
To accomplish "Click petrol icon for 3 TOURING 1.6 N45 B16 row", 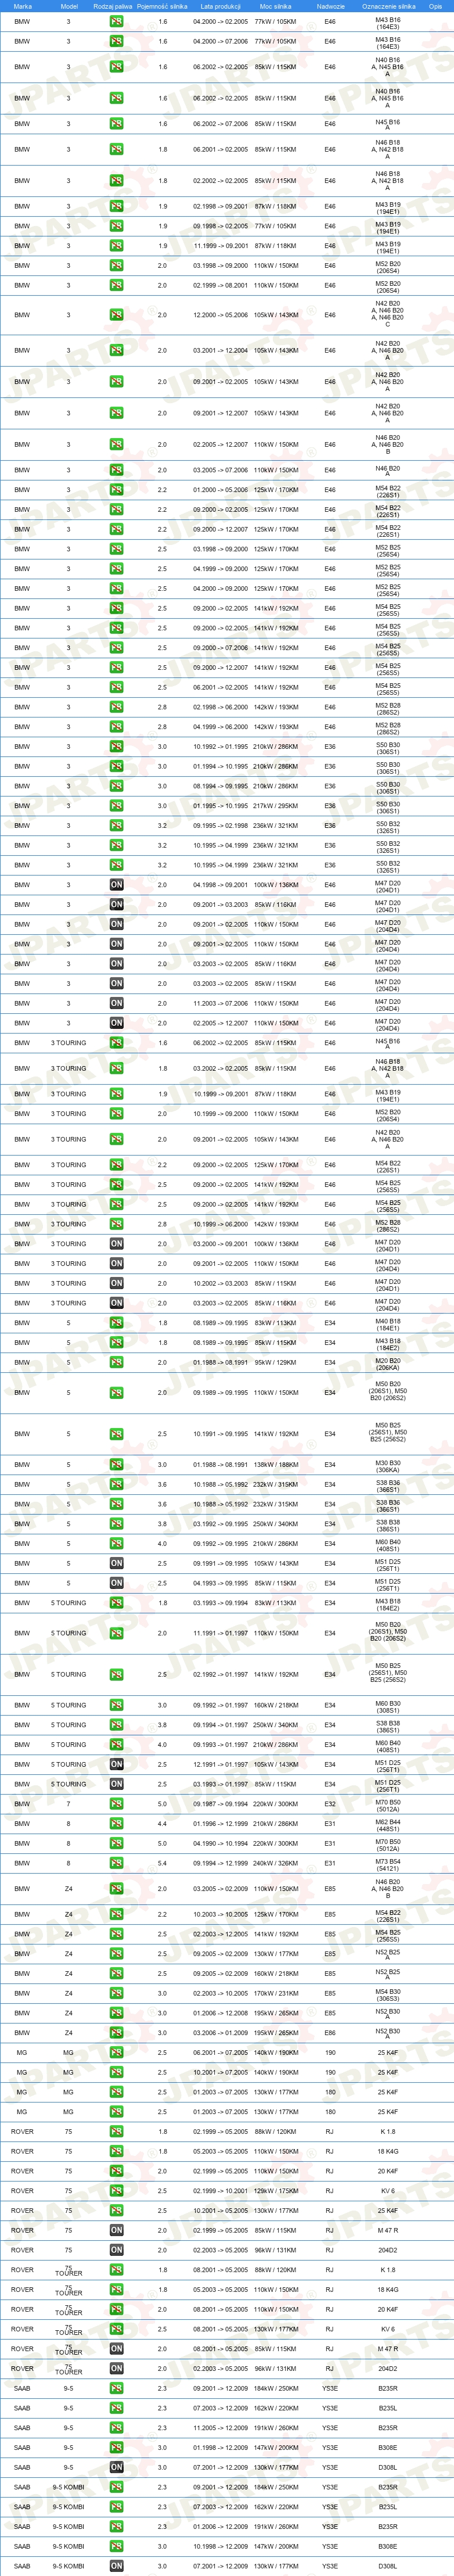I will (x=116, y=1043).
